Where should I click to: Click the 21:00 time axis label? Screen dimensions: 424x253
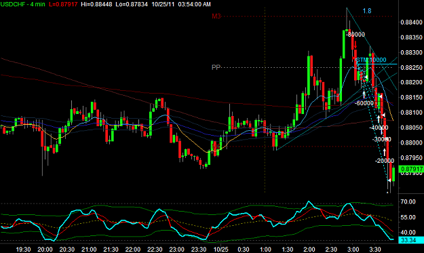tap(89, 249)
